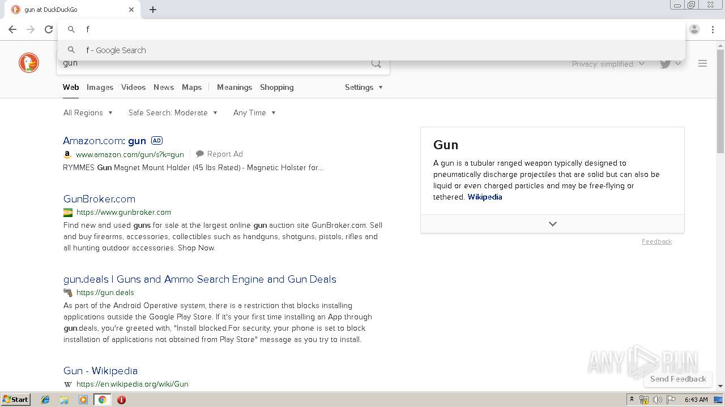Click the red Opera icon in taskbar
725x407 pixels.
tap(121, 400)
